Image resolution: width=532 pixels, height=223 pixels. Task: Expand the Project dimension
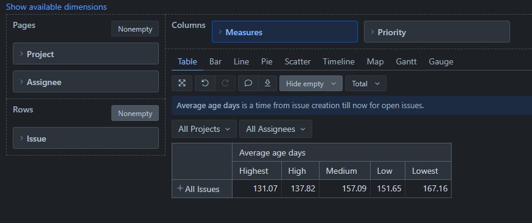(85, 53)
